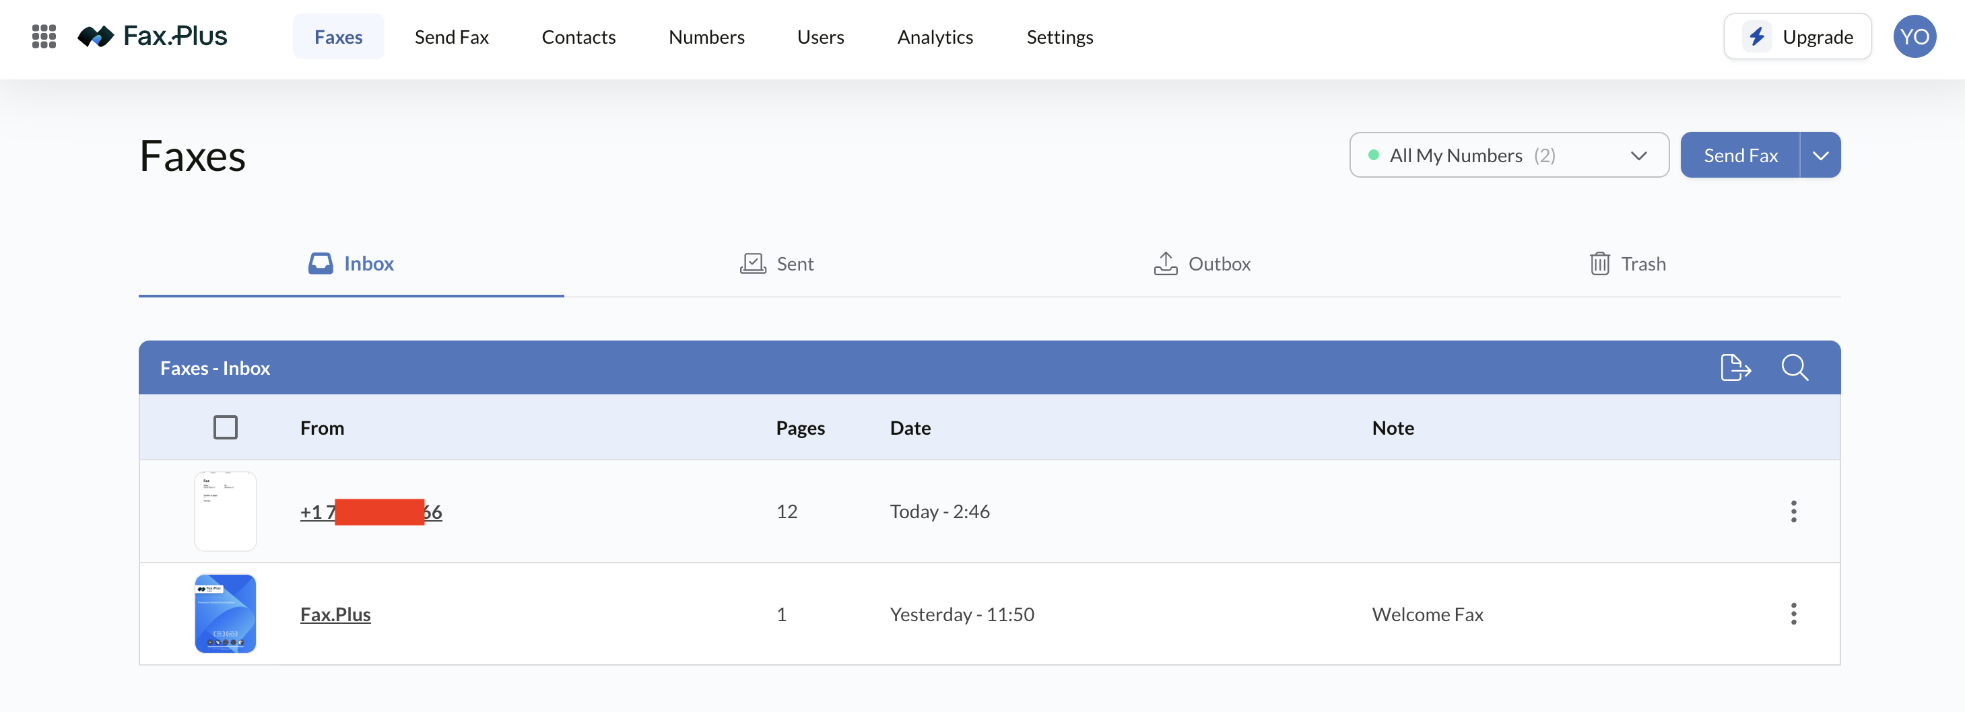Open the white thumbnail of the 12-page fax
Image resolution: width=1965 pixels, height=712 pixels.
click(225, 511)
